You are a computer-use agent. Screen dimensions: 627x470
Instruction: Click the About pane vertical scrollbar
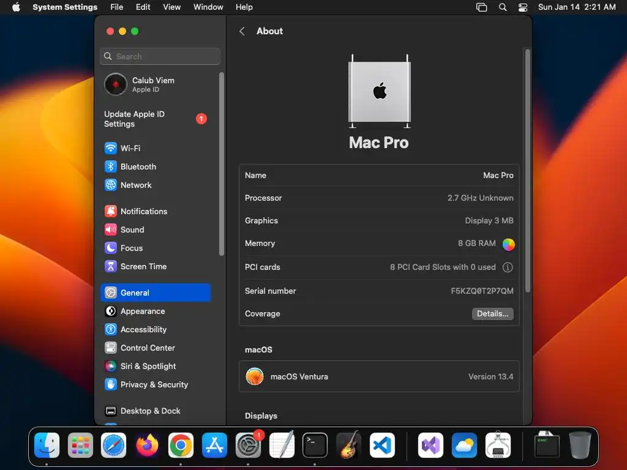click(528, 171)
